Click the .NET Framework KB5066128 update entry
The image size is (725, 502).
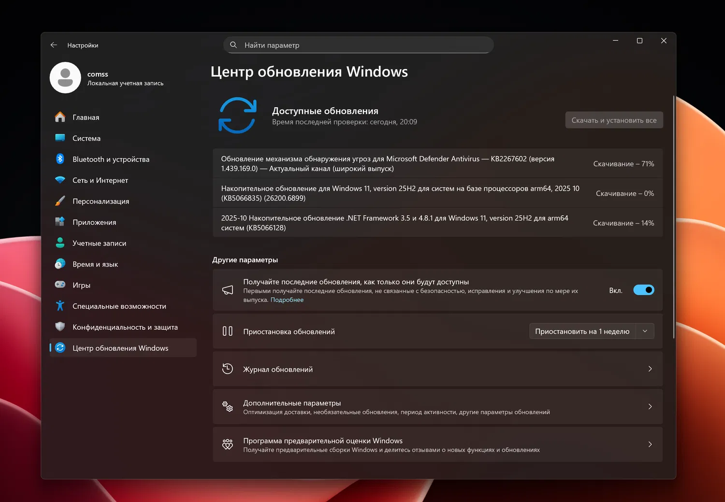click(x=437, y=223)
